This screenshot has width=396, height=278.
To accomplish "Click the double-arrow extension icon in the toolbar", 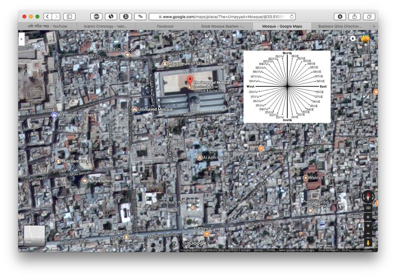I will (x=140, y=16).
